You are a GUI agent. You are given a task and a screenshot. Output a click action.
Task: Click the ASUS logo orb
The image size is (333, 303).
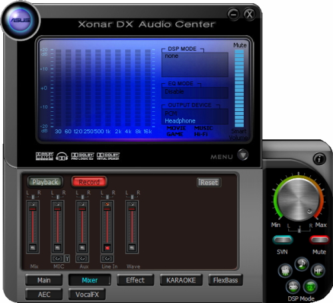tap(21, 21)
